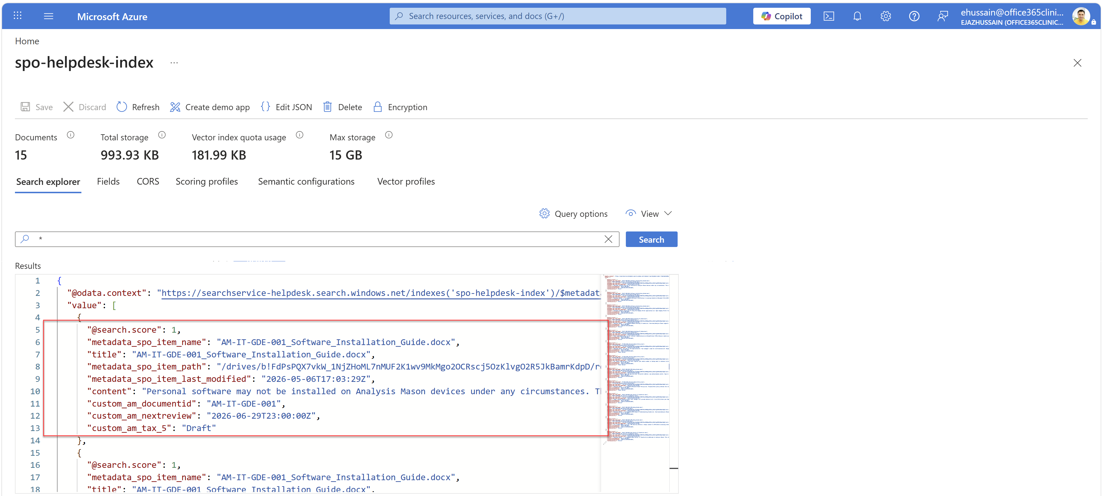Viewport: 1103px width, 496px height.
Task: Go to the Home breadcrumb
Action: pyautogui.click(x=27, y=41)
